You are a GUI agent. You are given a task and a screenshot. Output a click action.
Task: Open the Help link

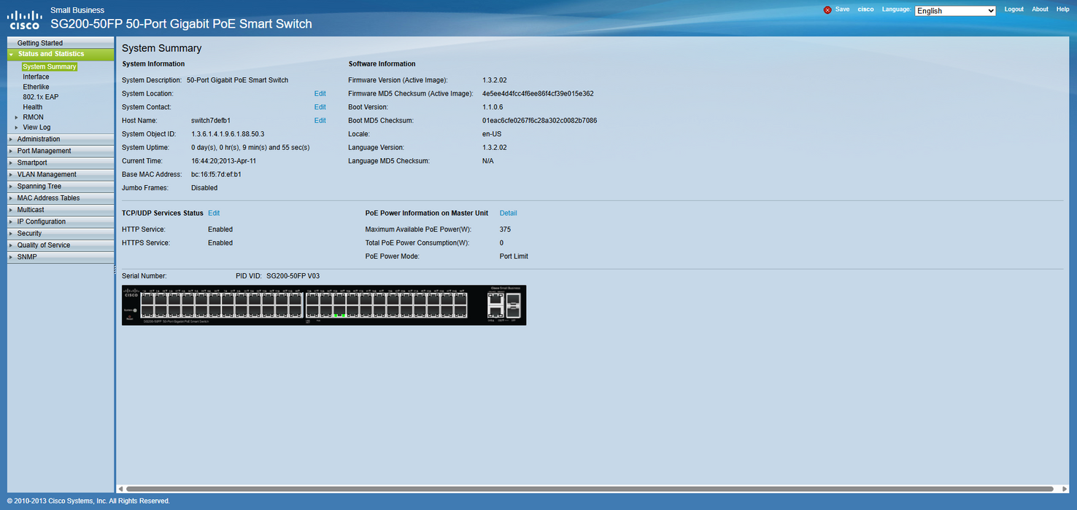click(x=1063, y=9)
